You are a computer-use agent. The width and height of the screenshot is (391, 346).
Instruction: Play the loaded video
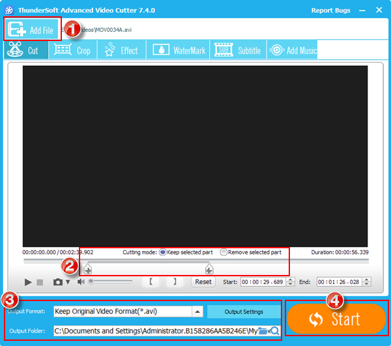28,282
